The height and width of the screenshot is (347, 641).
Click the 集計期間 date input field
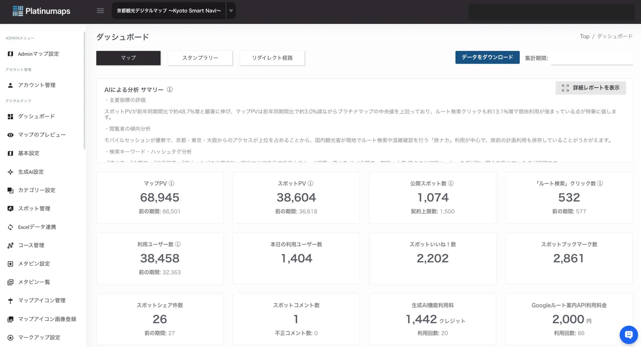(x=592, y=58)
